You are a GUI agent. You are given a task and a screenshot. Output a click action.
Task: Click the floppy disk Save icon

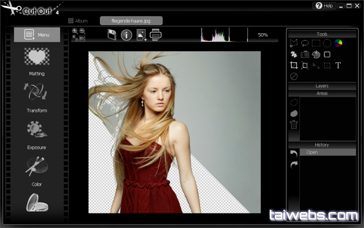point(112,35)
